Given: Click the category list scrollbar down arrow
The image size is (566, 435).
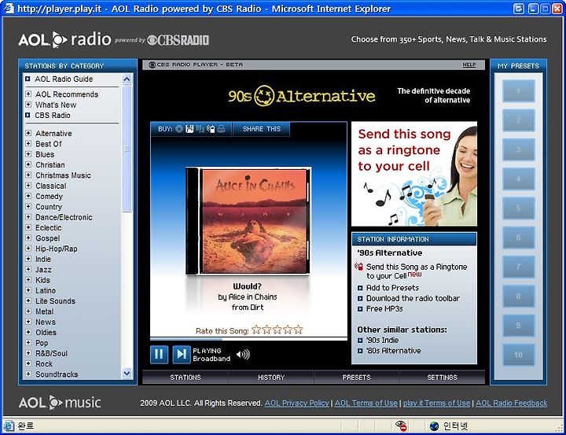Looking at the screenshot, I should coord(127,373).
